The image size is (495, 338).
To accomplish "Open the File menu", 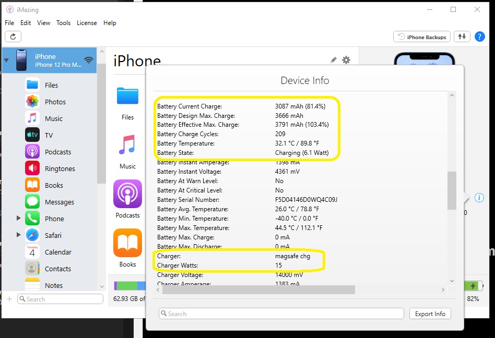I will click(x=9, y=23).
